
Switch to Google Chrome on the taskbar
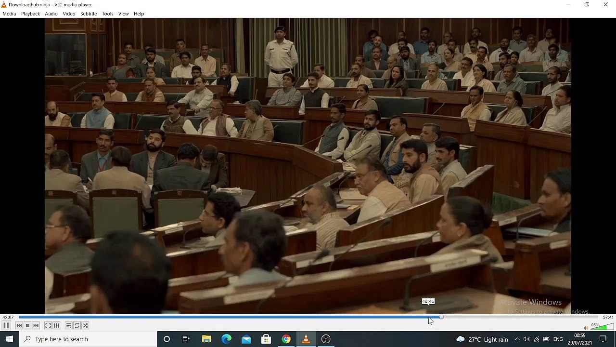pos(286,339)
